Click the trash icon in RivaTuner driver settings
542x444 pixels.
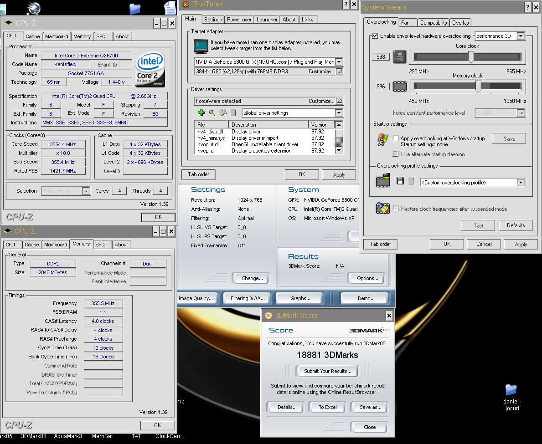coord(233,112)
